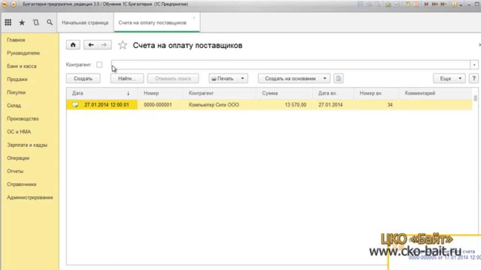The image size is (481, 270).
Task: Sort by the Контрагент column header
Action: pyautogui.click(x=219, y=93)
